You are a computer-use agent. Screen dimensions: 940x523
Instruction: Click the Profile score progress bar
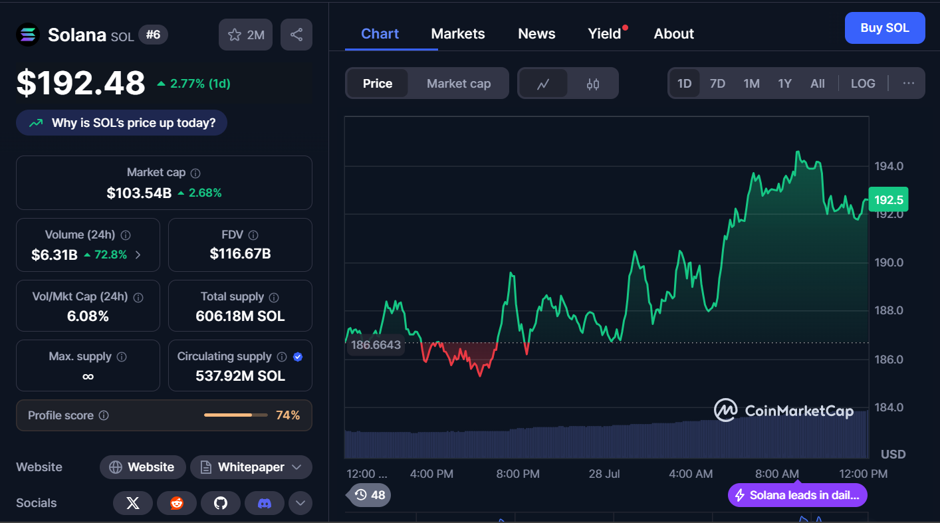236,415
